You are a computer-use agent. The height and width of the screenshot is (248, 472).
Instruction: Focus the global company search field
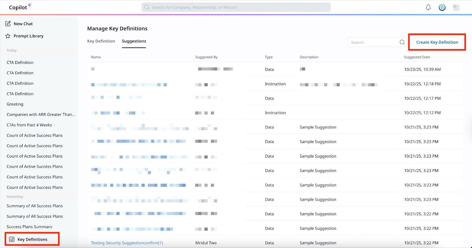point(236,7)
